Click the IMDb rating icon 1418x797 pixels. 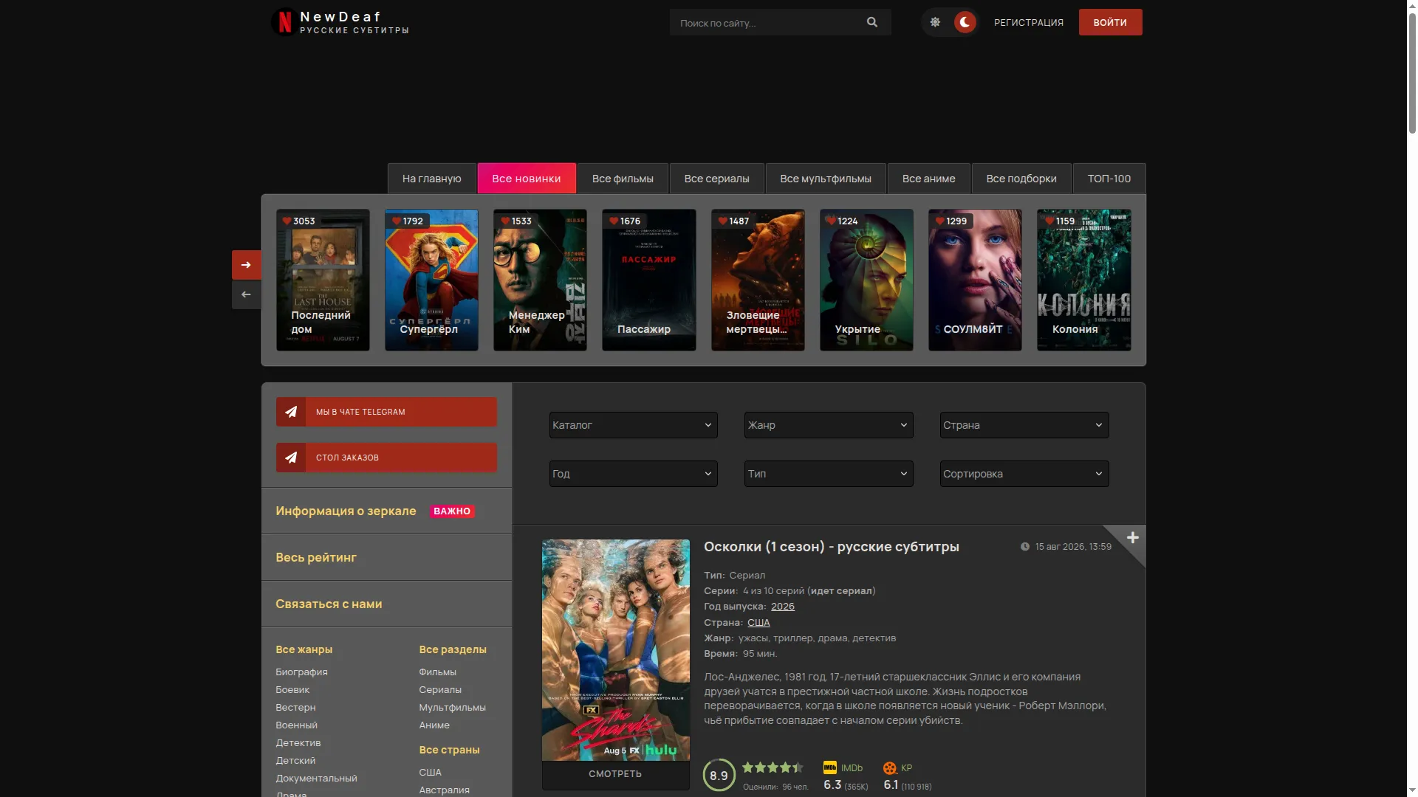point(830,767)
